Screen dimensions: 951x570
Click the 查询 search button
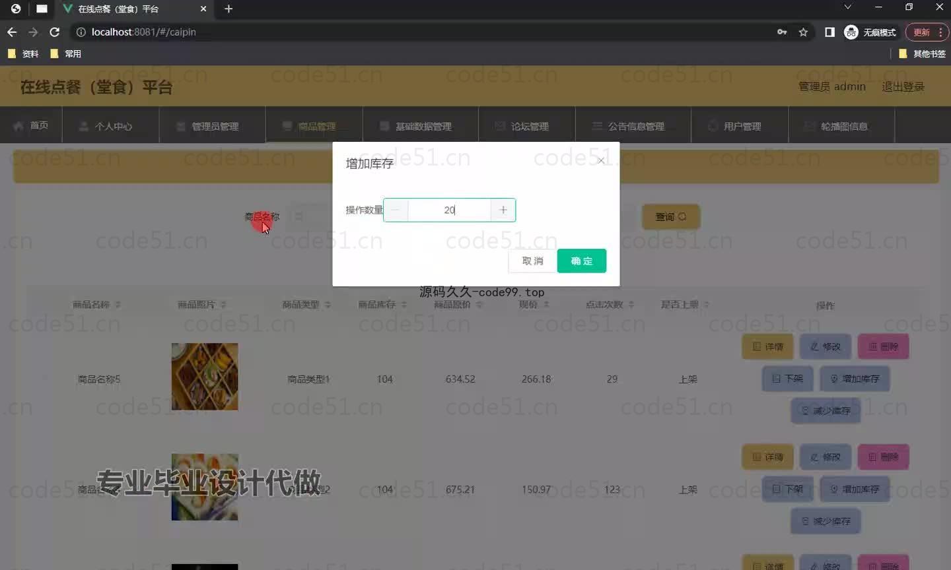(671, 216)
